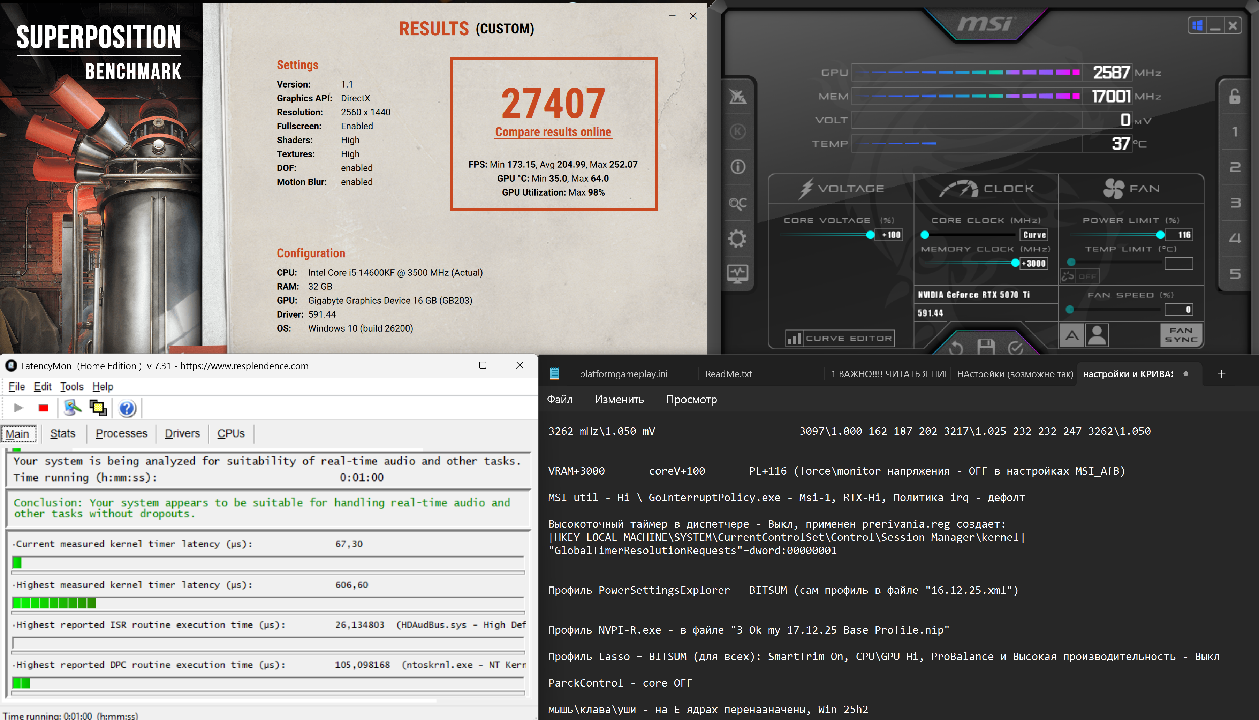Open the Edit menu in LatencyMon
Screen dimensions: 1259x720
[x=43, y=387]
